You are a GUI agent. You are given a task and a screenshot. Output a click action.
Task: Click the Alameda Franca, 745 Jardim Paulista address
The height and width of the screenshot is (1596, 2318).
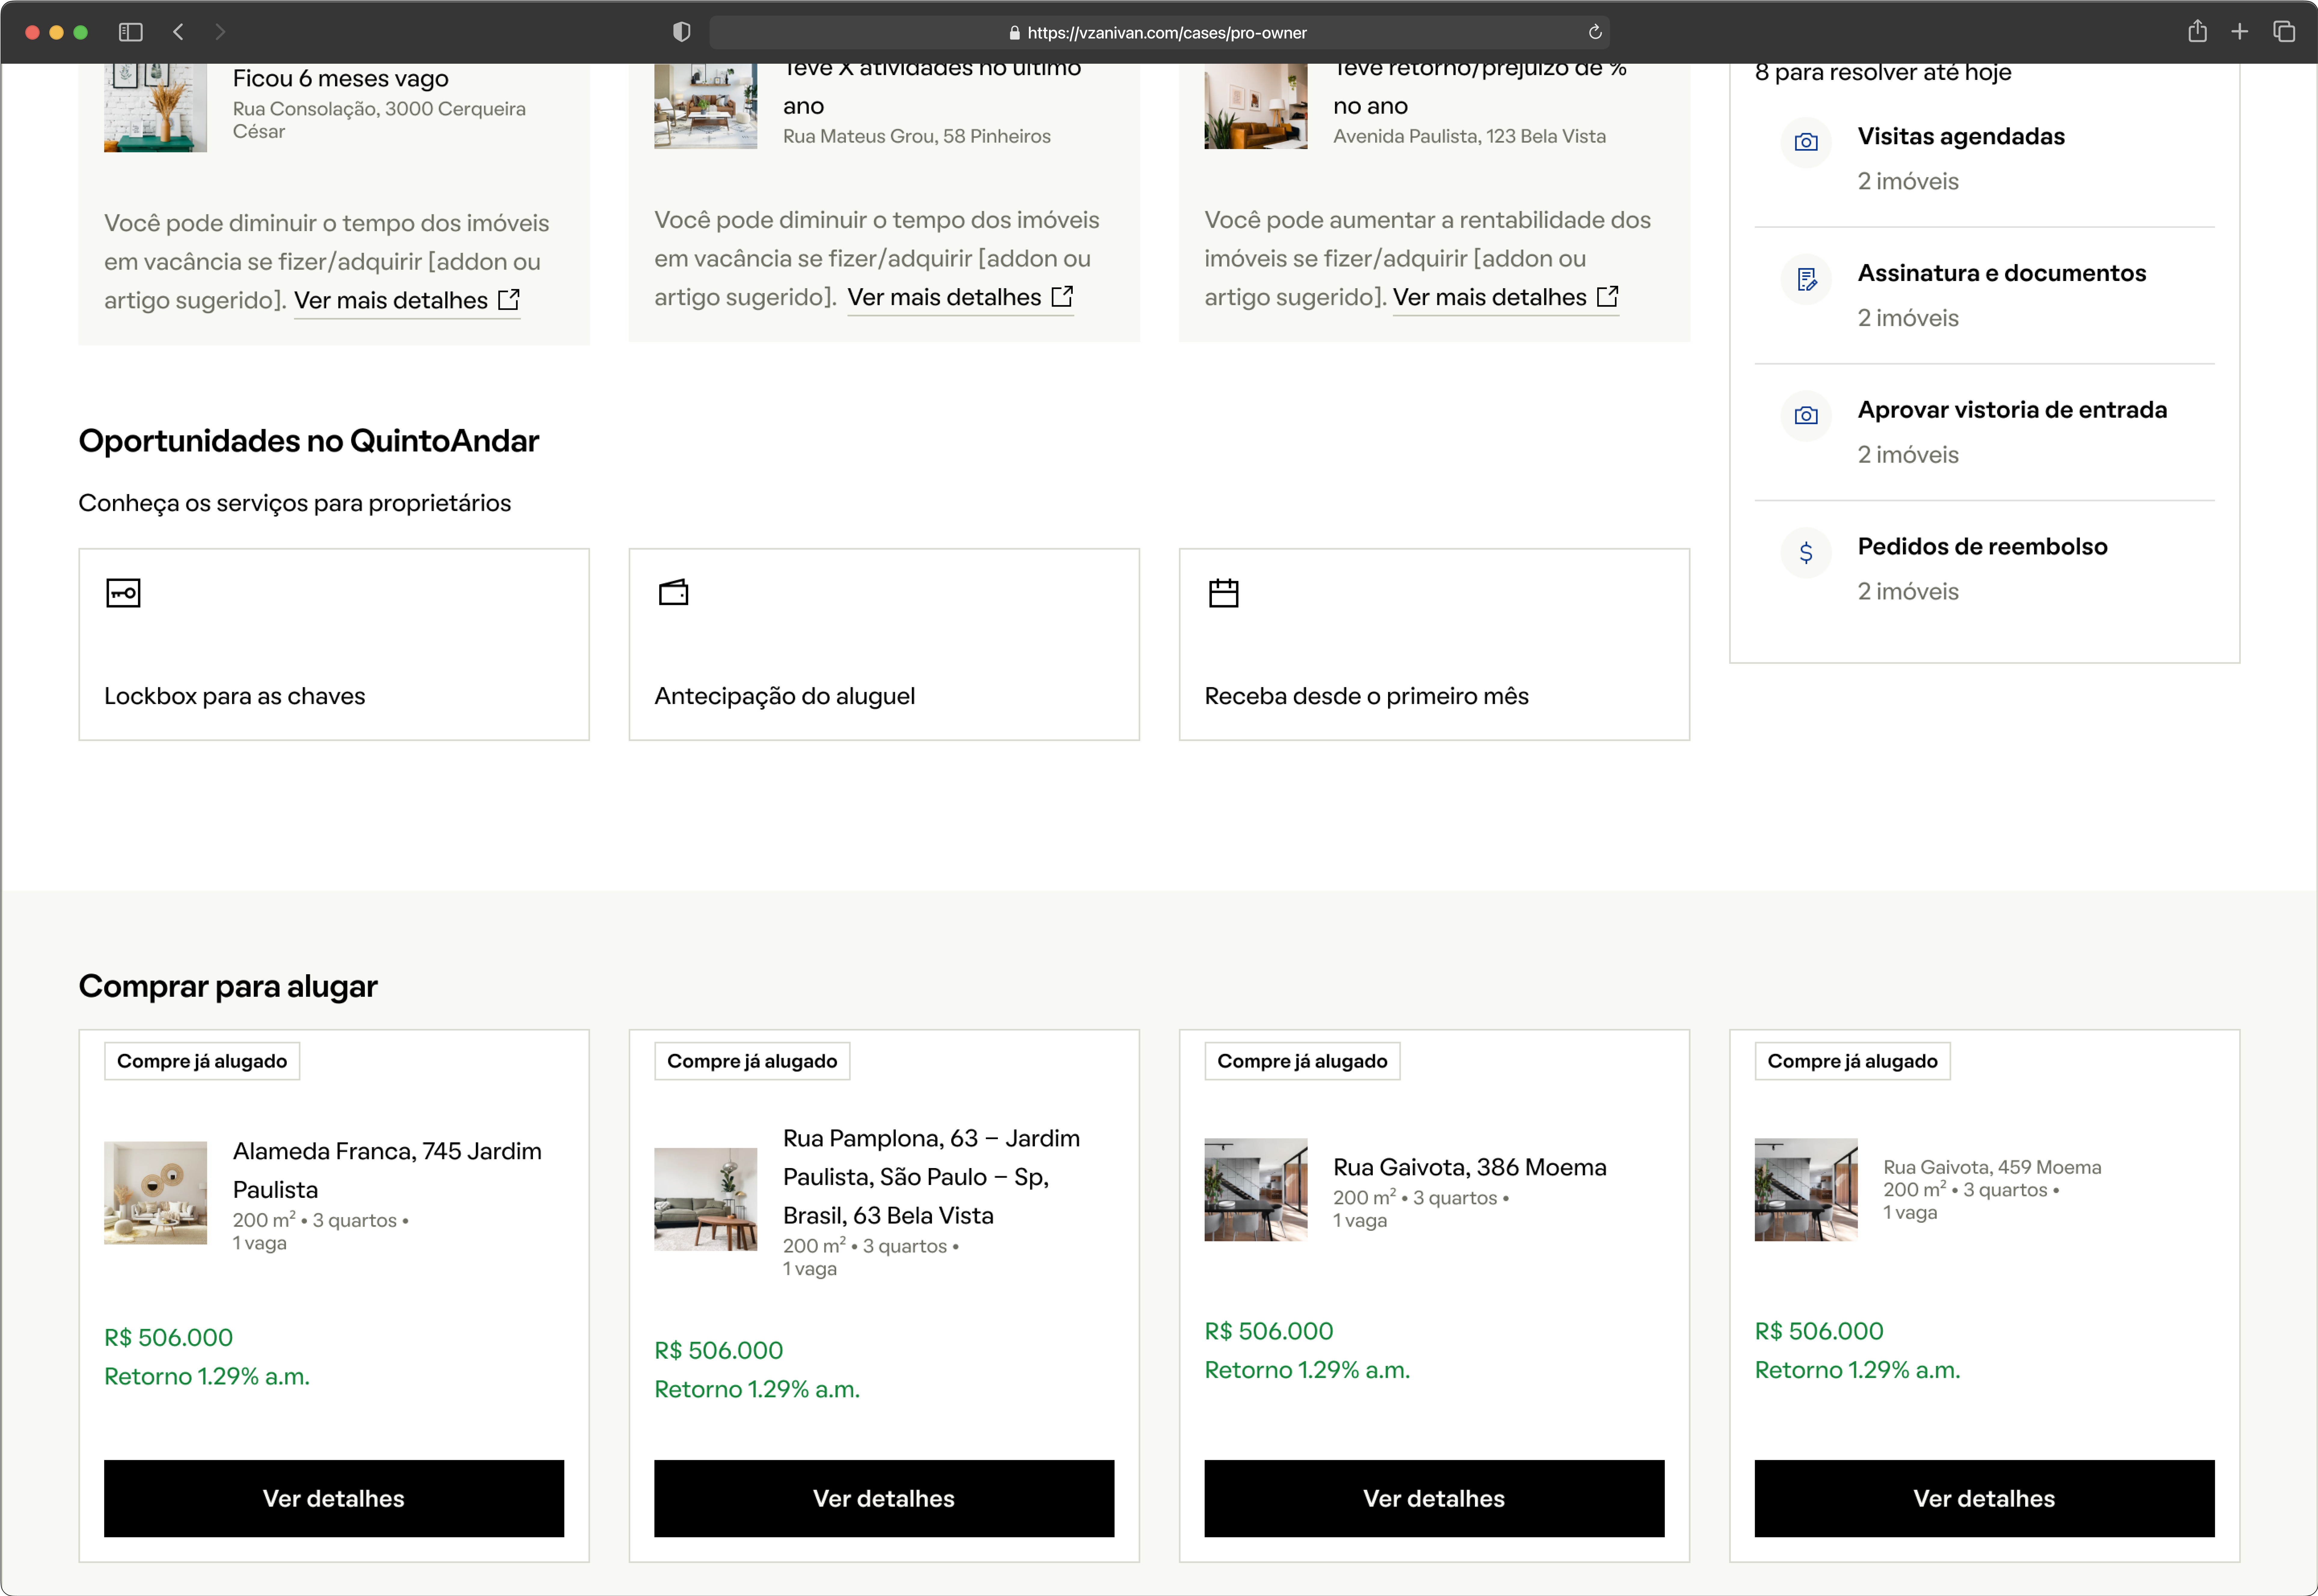pyautogui.click(x=387, y=1170)
